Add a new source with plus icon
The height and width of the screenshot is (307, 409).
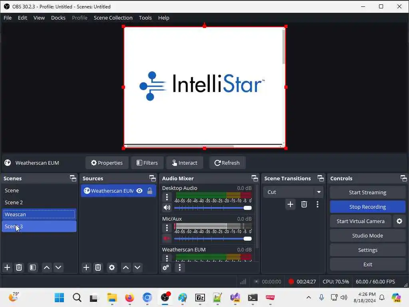coord(86,267)
